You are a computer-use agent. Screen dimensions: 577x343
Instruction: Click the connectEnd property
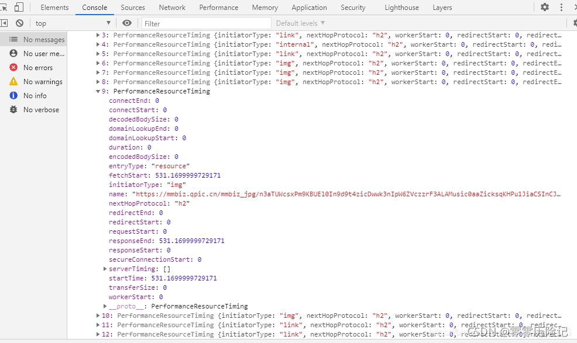tap(128, 101)
